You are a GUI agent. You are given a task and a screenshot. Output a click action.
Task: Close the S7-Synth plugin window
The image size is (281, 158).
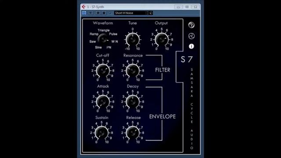[x=195, y=7]
